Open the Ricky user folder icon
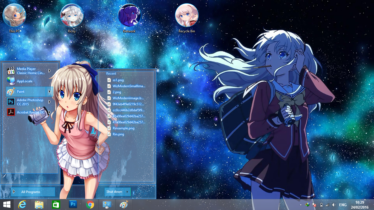The height and width of the screenshot is (210, 374). [x=72, y=18]
